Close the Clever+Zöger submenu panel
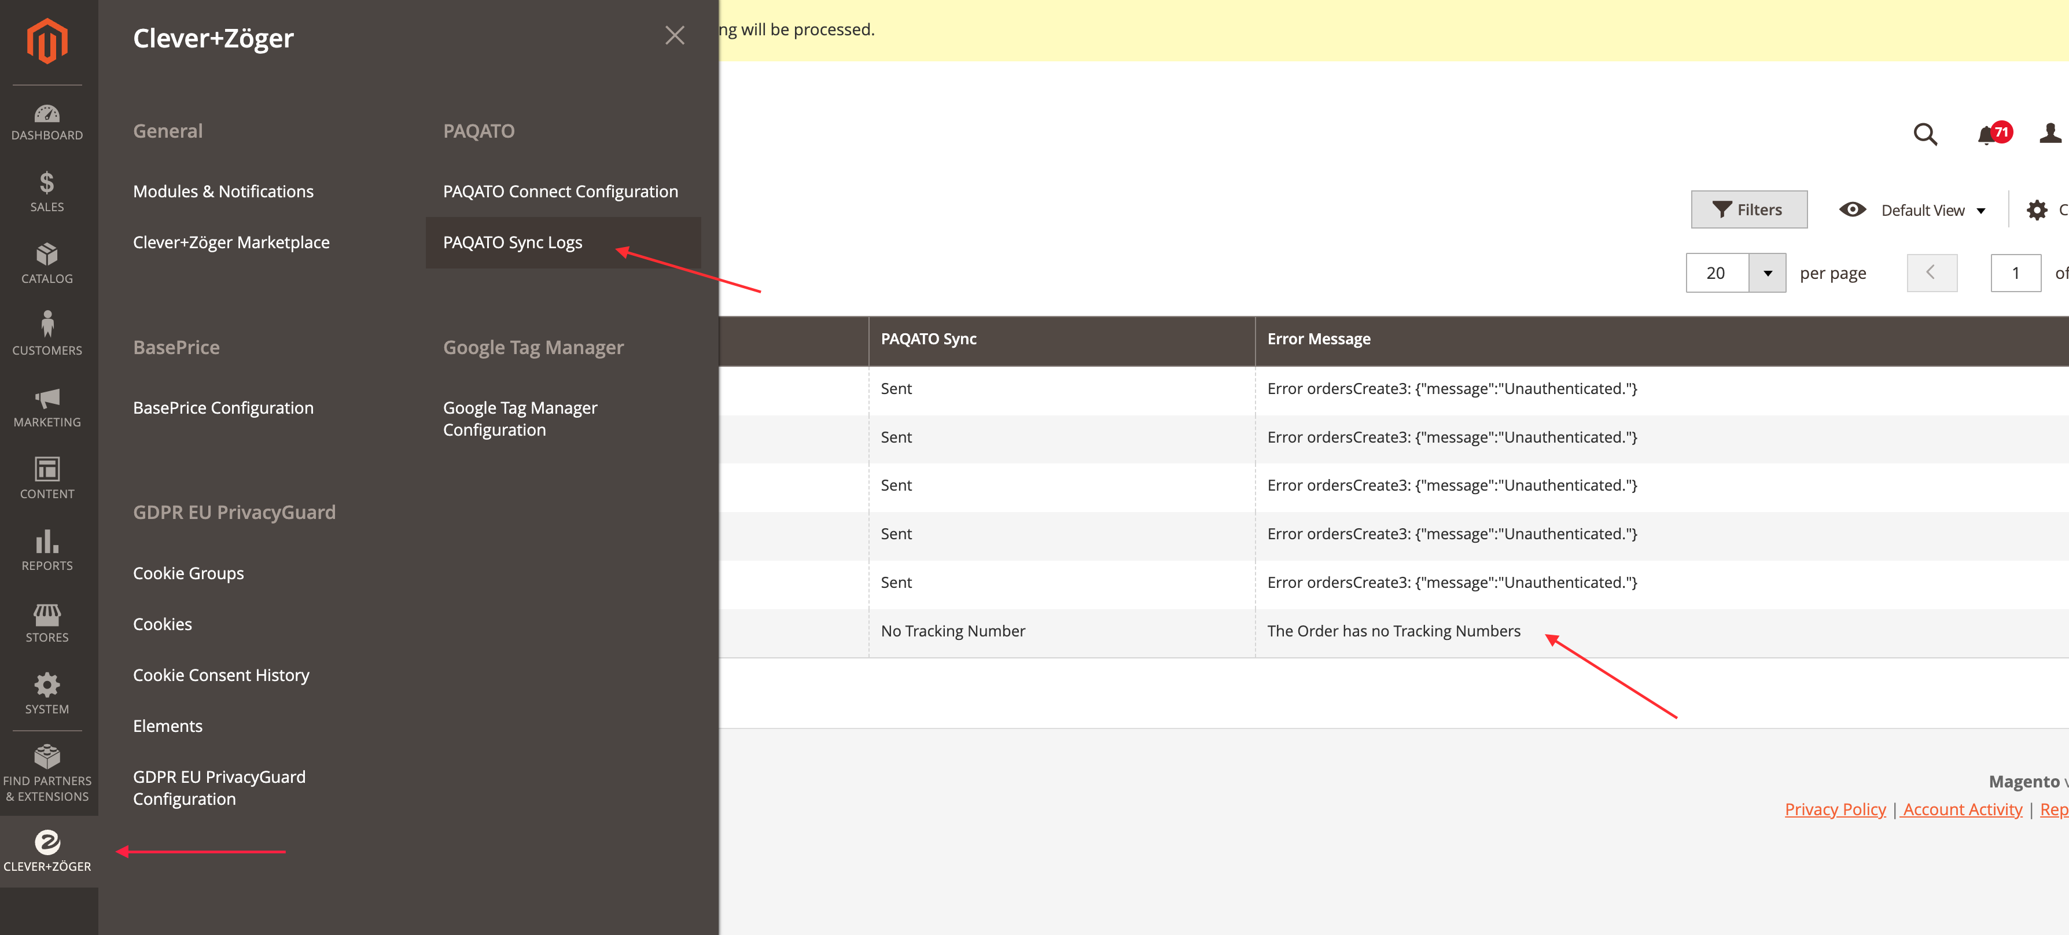The image size is (2069, 935). pos(675,35)
